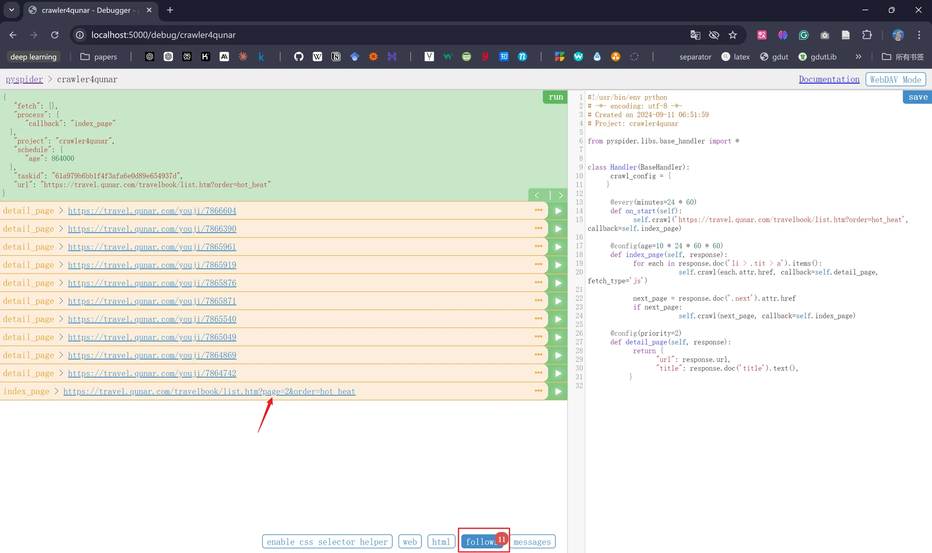The height and width of the screenshot is (553, 932).
Task: Open the tab search dropdown arrow
Action: coord(12,10)
